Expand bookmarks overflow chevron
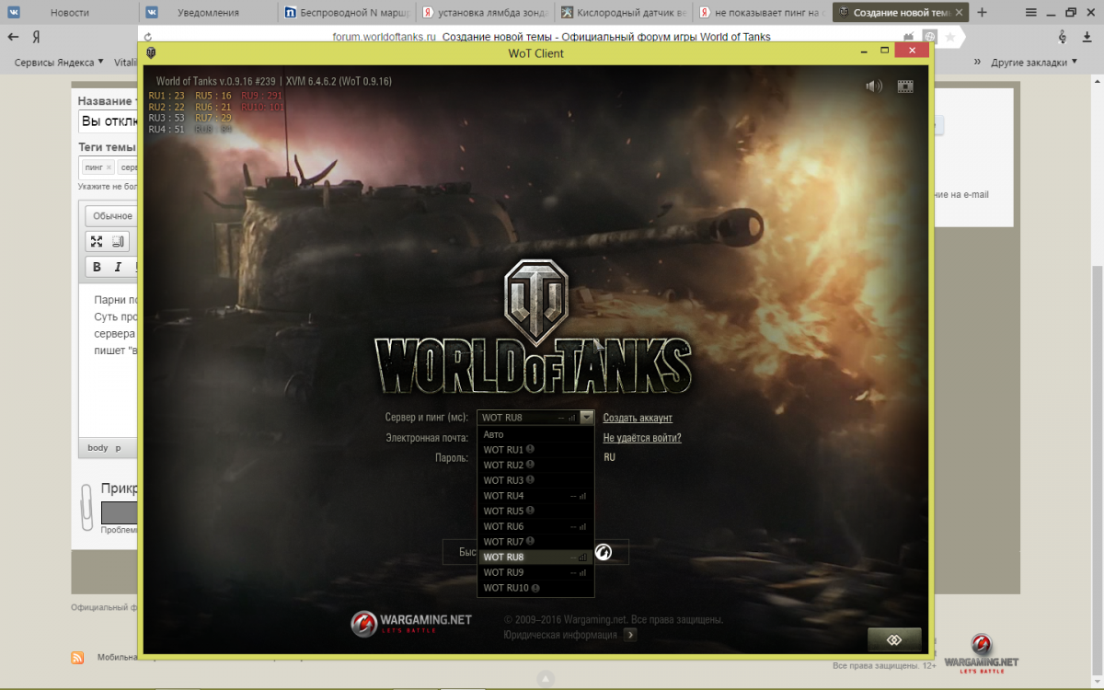Screen dimensions: 1104x690 (x=977, y=62)
